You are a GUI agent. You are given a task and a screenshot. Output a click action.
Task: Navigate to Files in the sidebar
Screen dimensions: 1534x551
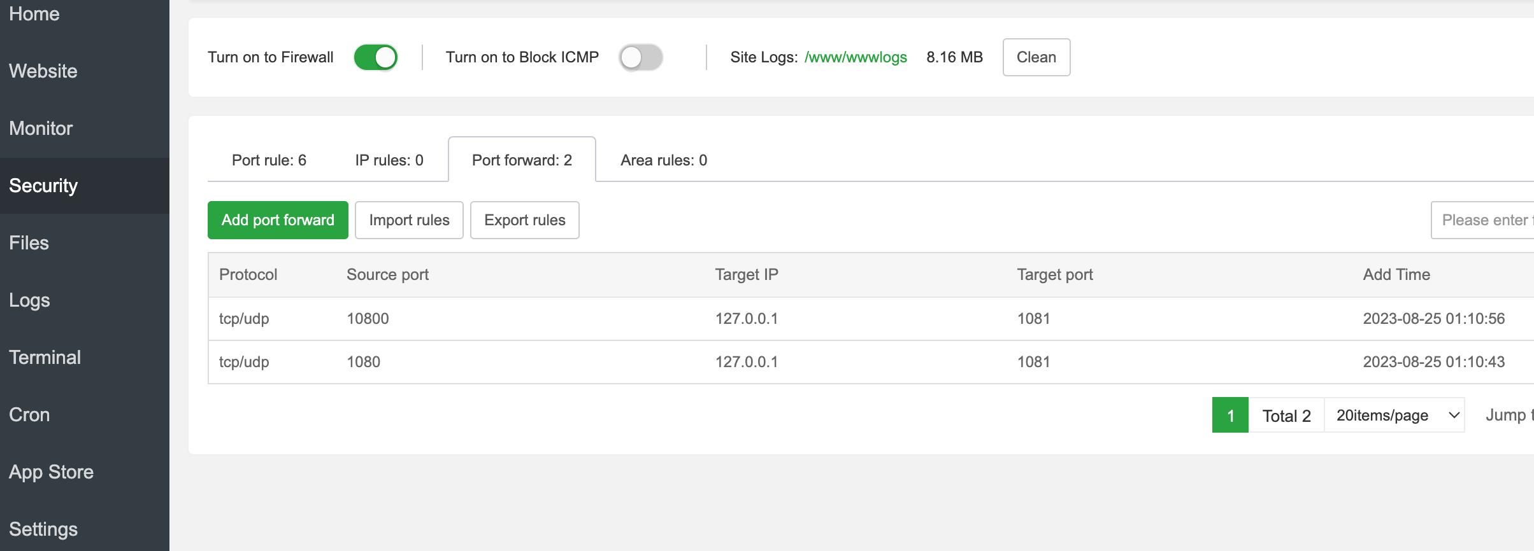click(x=29, y=243)
